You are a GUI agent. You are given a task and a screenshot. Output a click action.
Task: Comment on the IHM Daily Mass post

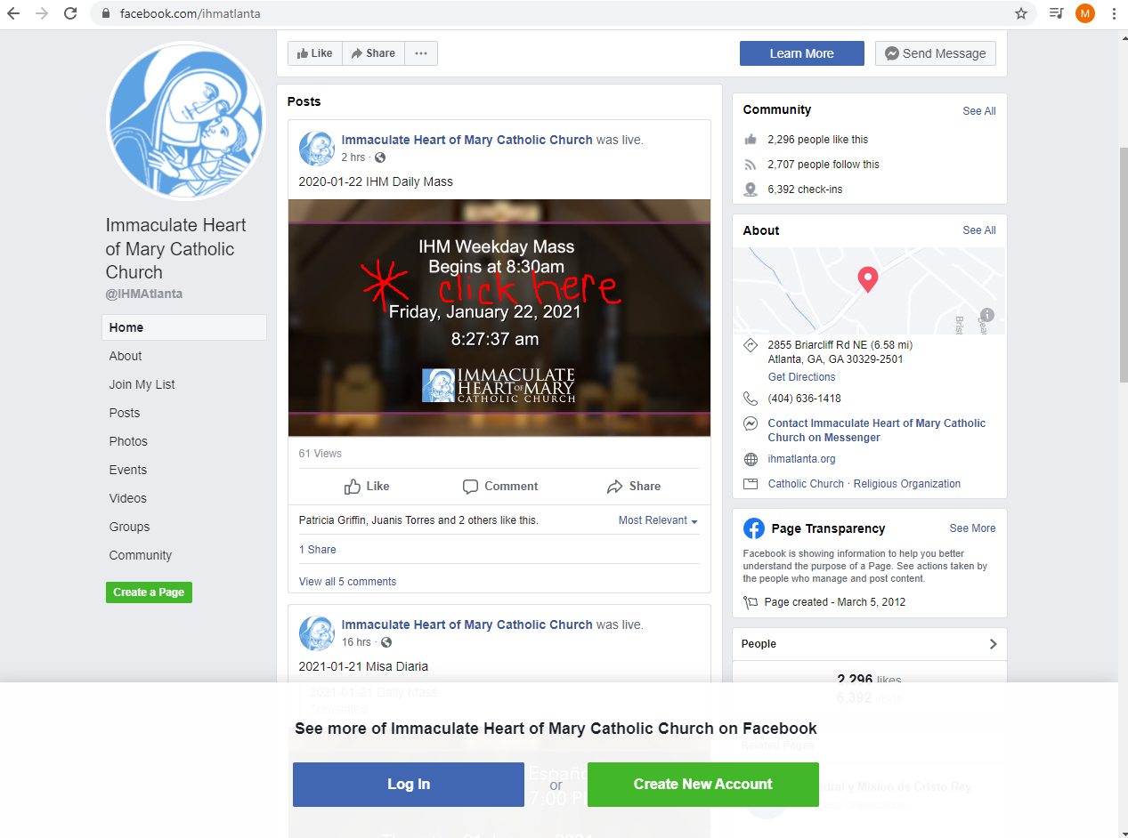pos(500,487)
